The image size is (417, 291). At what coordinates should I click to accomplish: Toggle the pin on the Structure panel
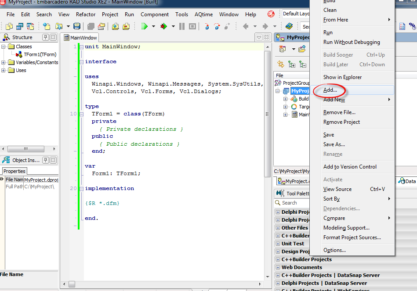click(x=45, y=37)
